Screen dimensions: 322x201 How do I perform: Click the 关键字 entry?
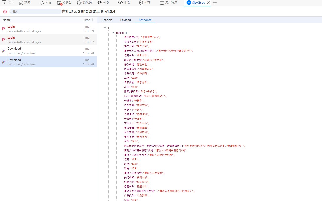point(134,101)
